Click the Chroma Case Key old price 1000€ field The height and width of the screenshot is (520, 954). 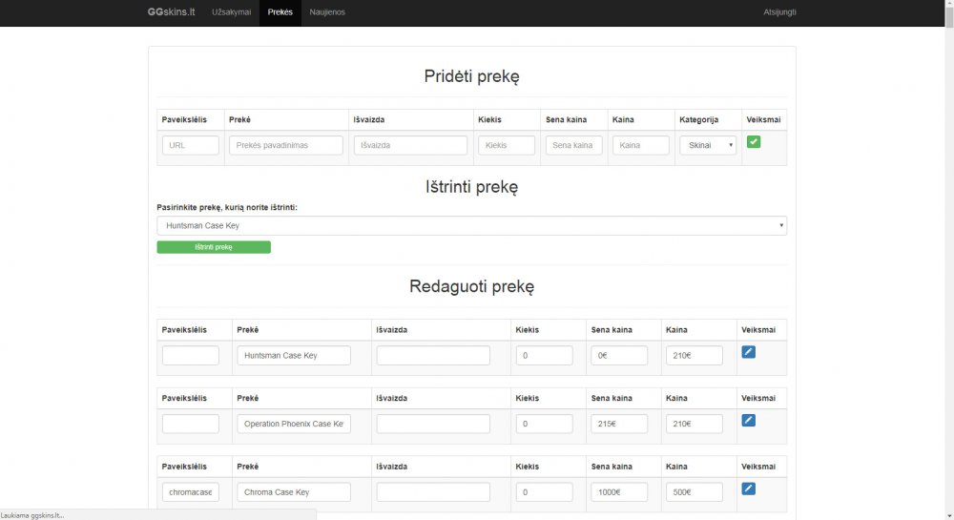tap(619, 492)
